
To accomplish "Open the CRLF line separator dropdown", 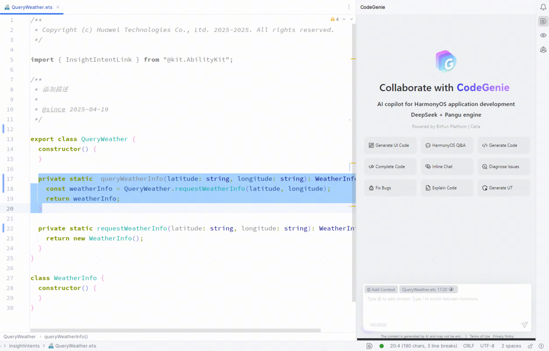I will tap(468, 346).
